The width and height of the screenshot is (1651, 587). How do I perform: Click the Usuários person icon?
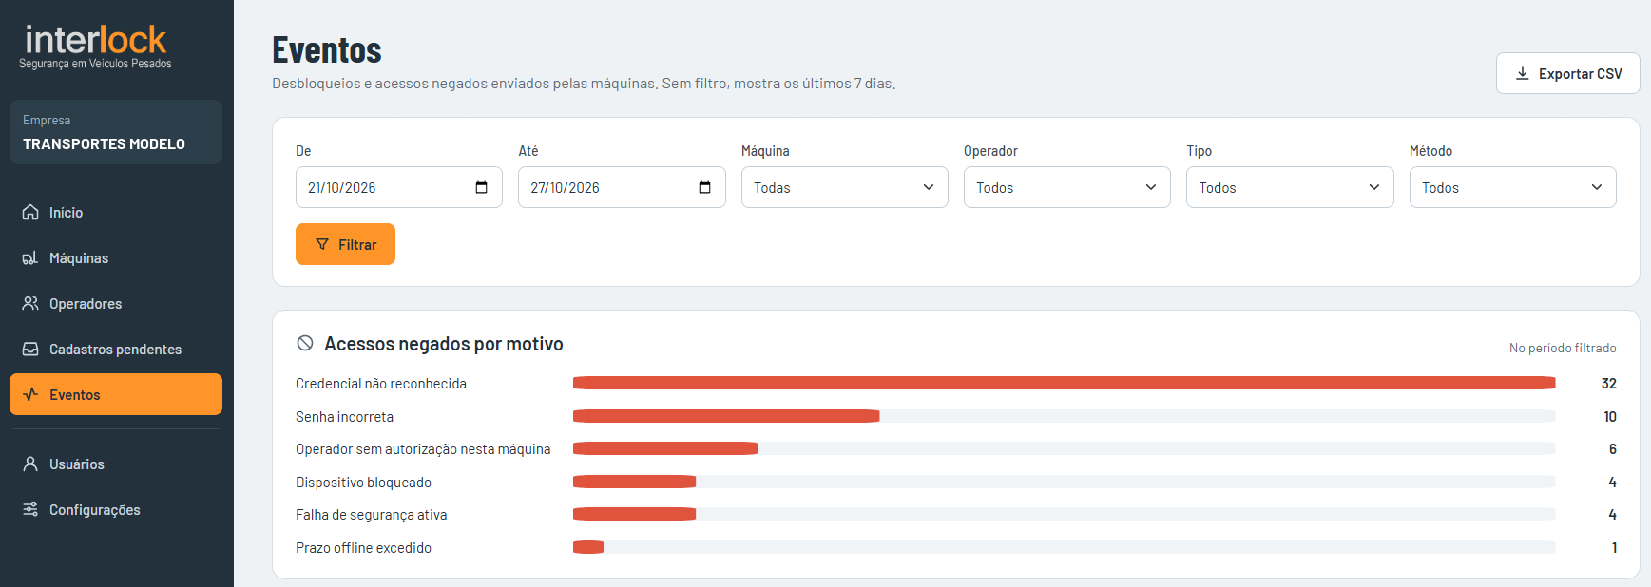click(30, 464)
